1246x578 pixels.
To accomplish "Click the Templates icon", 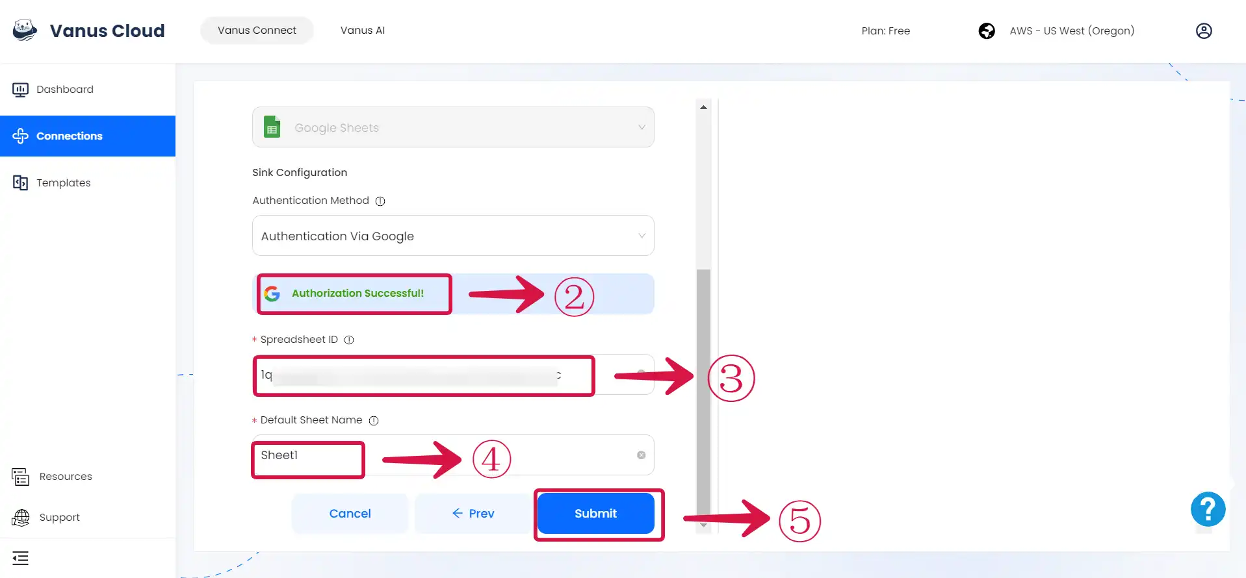I will tap(20, 183).
